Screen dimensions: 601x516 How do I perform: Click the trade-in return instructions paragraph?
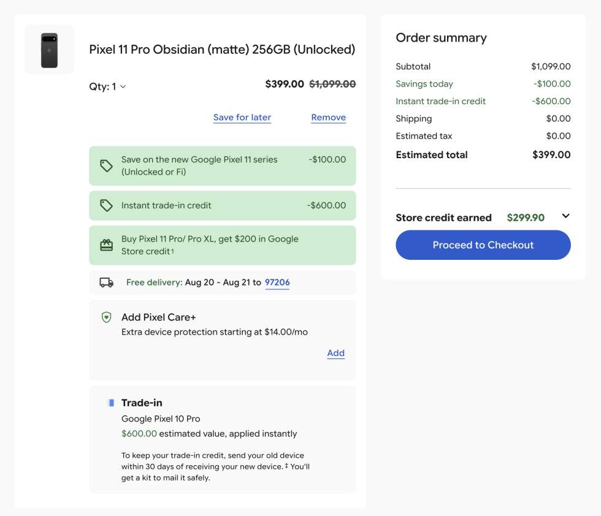click(x=215, y=466)
